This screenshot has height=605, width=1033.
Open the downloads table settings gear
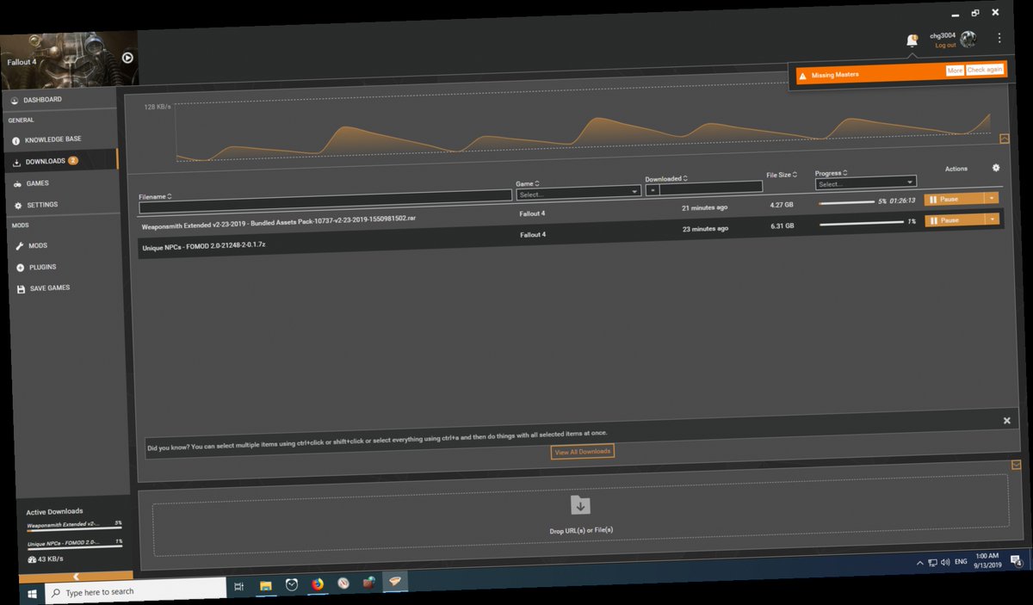tap(996, 167)
